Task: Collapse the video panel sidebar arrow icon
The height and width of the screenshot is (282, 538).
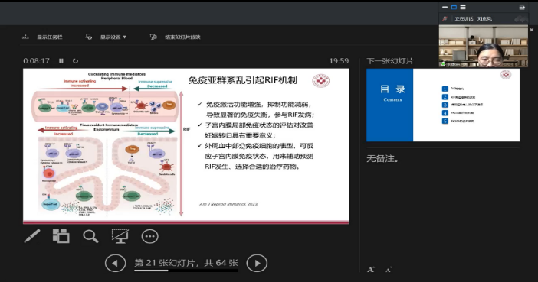Action: (522, 7)
